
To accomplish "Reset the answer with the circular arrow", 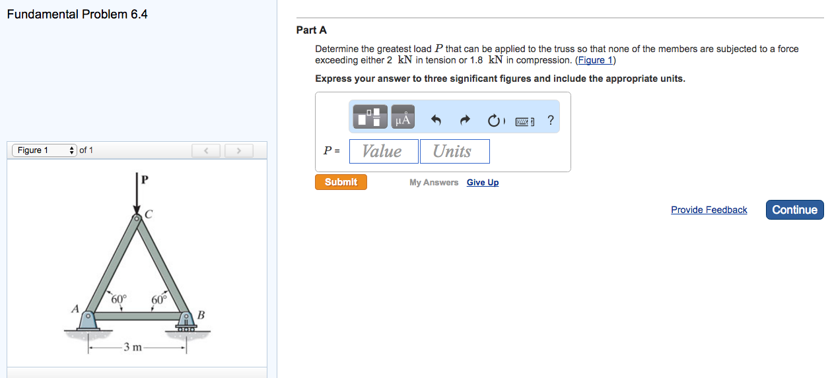I will point(495,121).
